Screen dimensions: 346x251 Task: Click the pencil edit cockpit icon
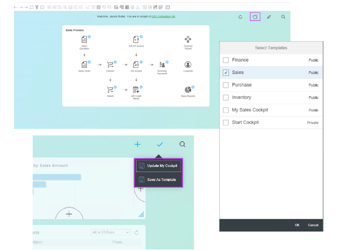[269, 17]
